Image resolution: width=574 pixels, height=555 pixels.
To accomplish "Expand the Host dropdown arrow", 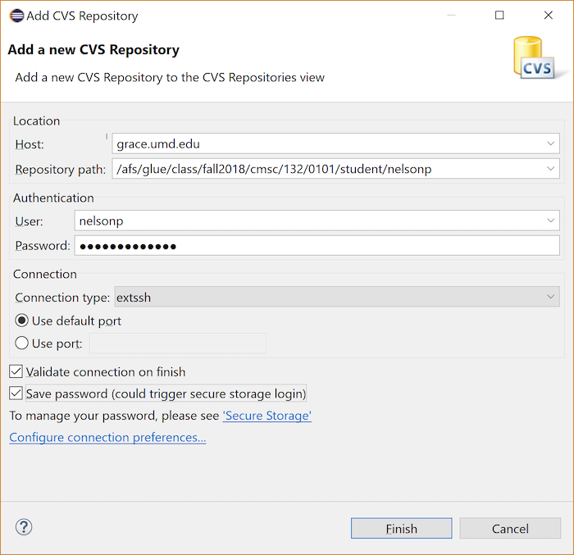I will click(x=550, y=144).
